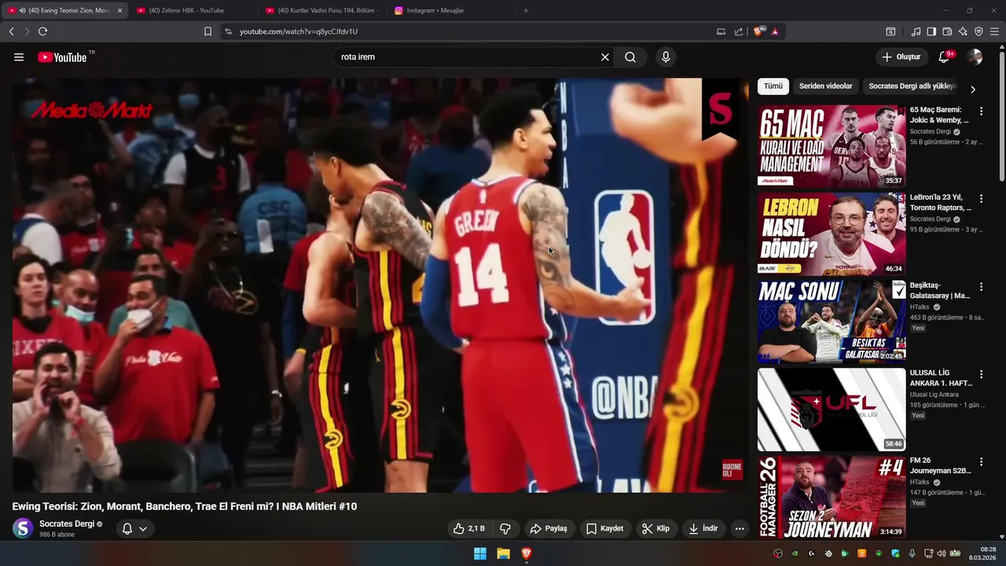
Task: Click the address bar URL youtube.com/watch
Action: (299, 31)
